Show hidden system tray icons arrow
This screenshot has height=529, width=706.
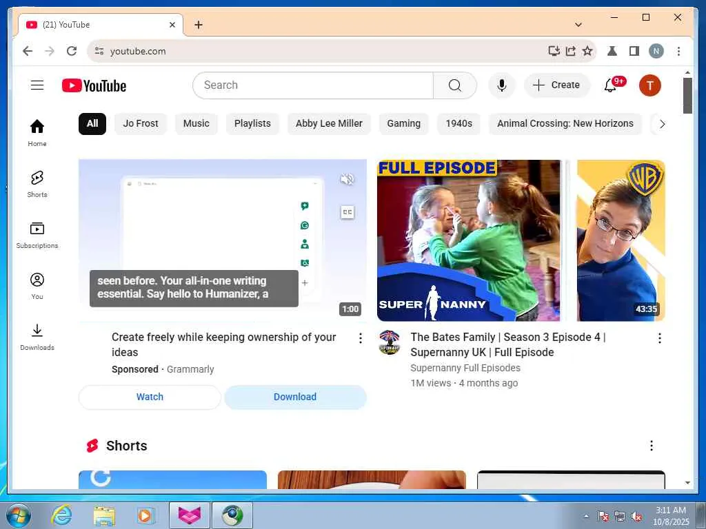586,516
